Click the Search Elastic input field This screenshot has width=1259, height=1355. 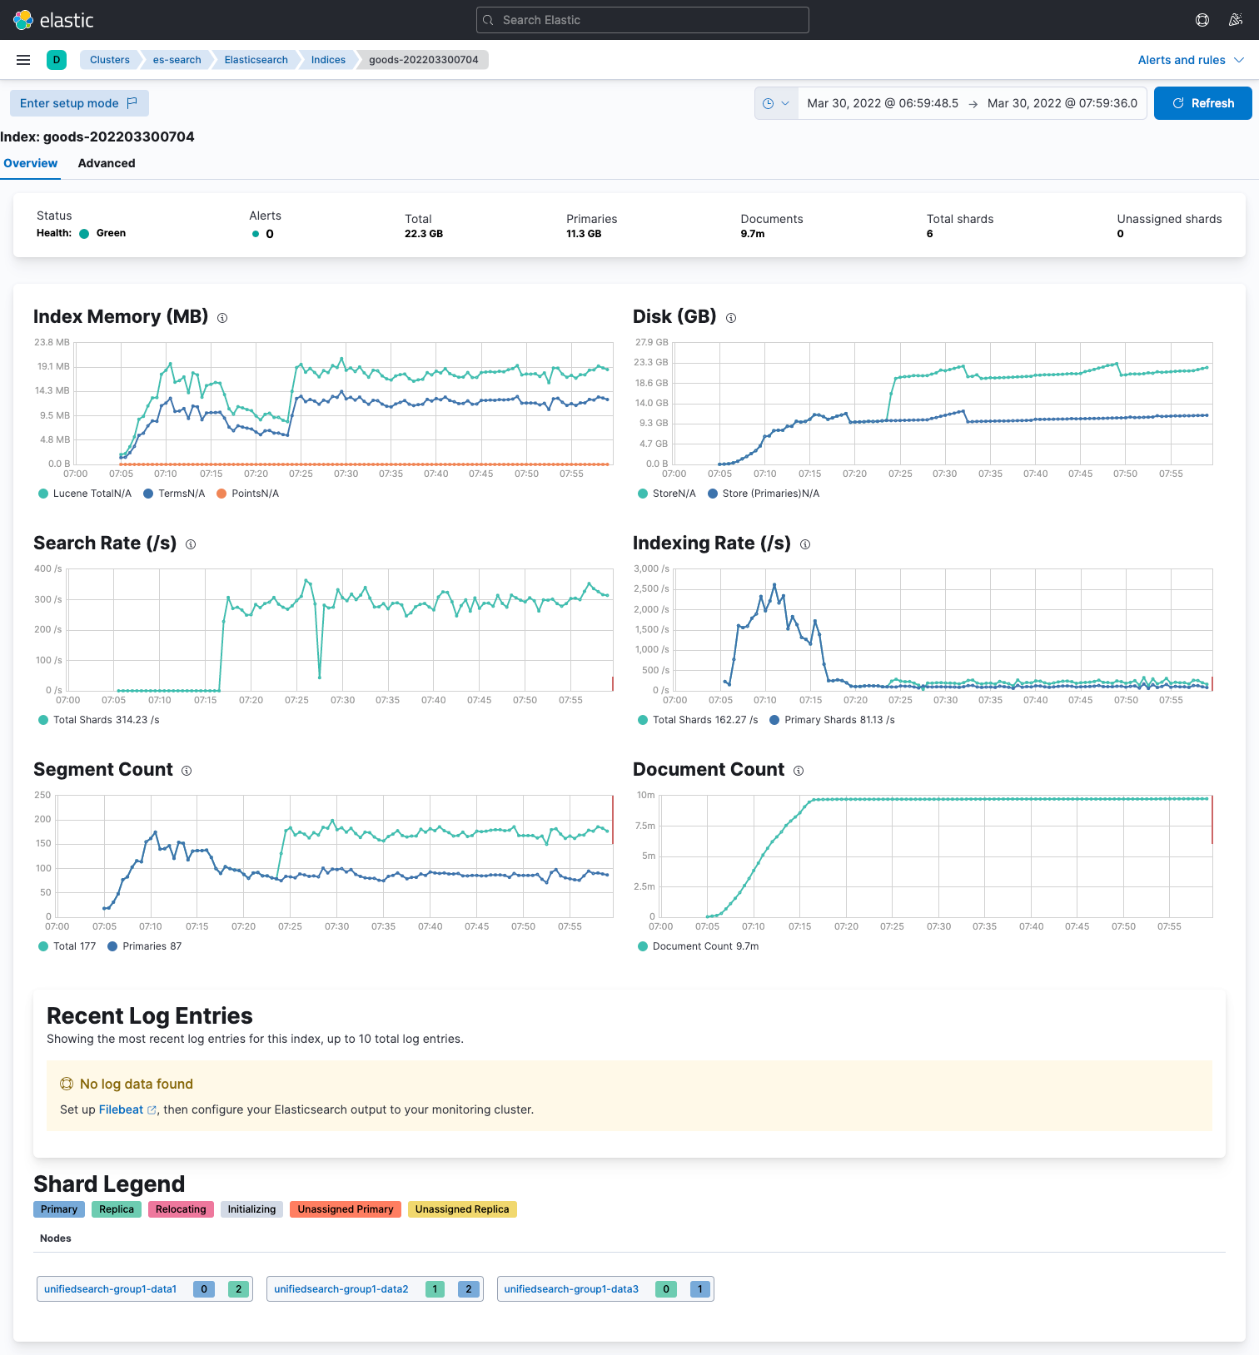pos(643,20)
